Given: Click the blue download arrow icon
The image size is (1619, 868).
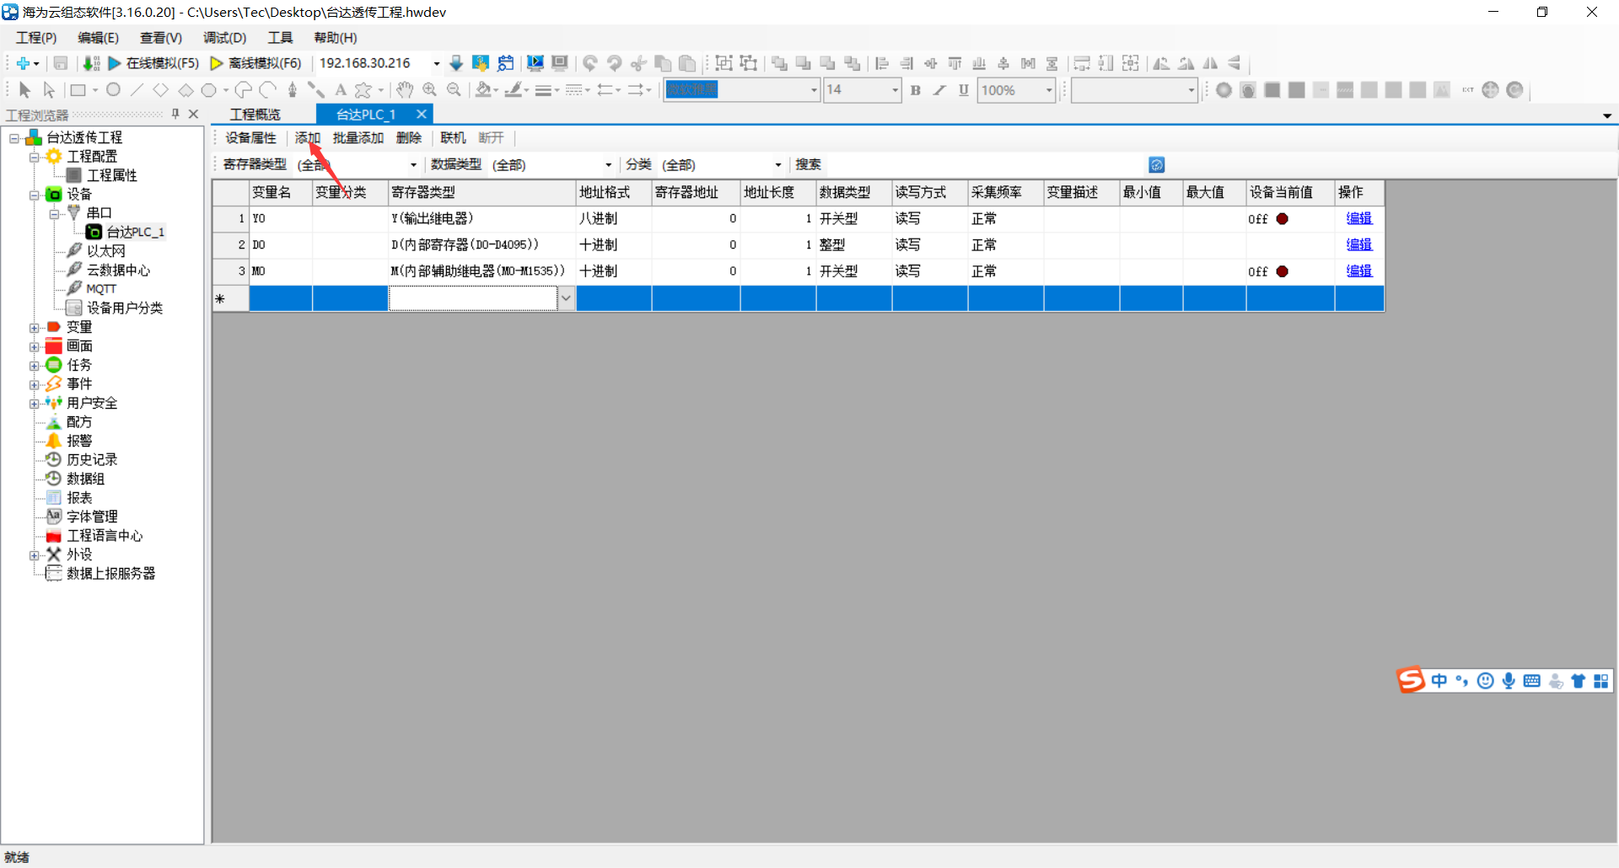Looking at the screenshot, I should click(x=456, y=63).
